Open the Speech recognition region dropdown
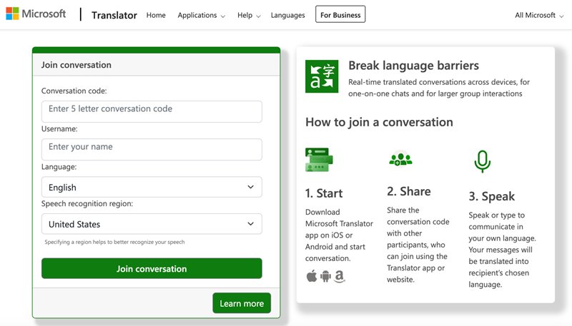 152,224
